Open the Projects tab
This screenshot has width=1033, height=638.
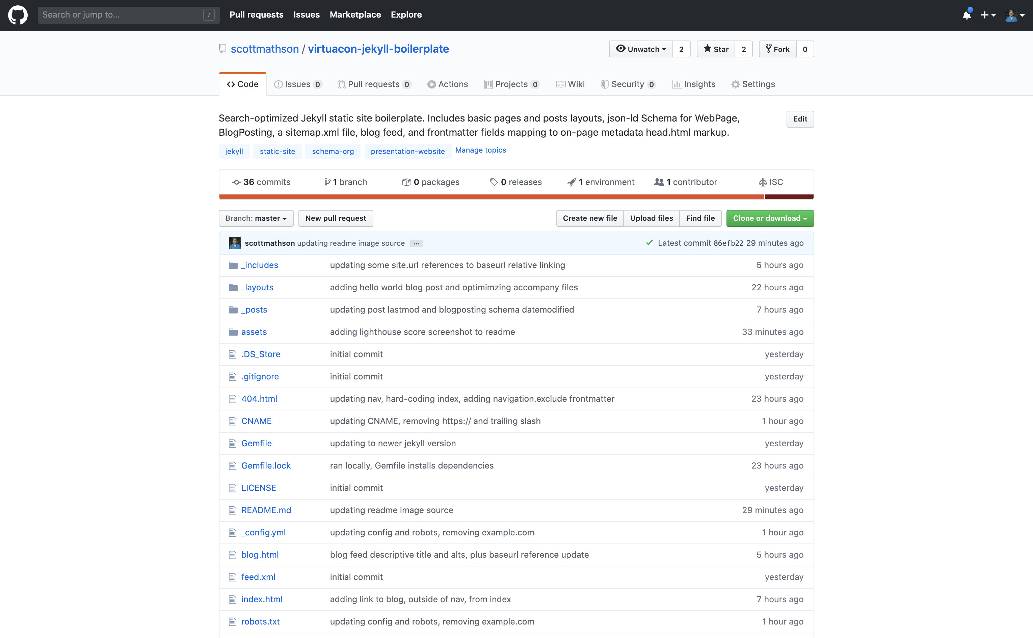click(x=512, y=84)
